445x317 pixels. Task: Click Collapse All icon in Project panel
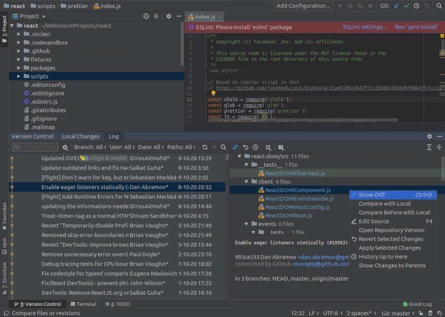pyautogui.click(x=156, y=16)
